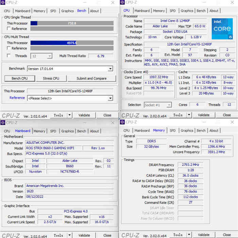This screenshot has width=238, height=238.
Task: Click Channel # 4 x 32-bit value
Action: 216,141
